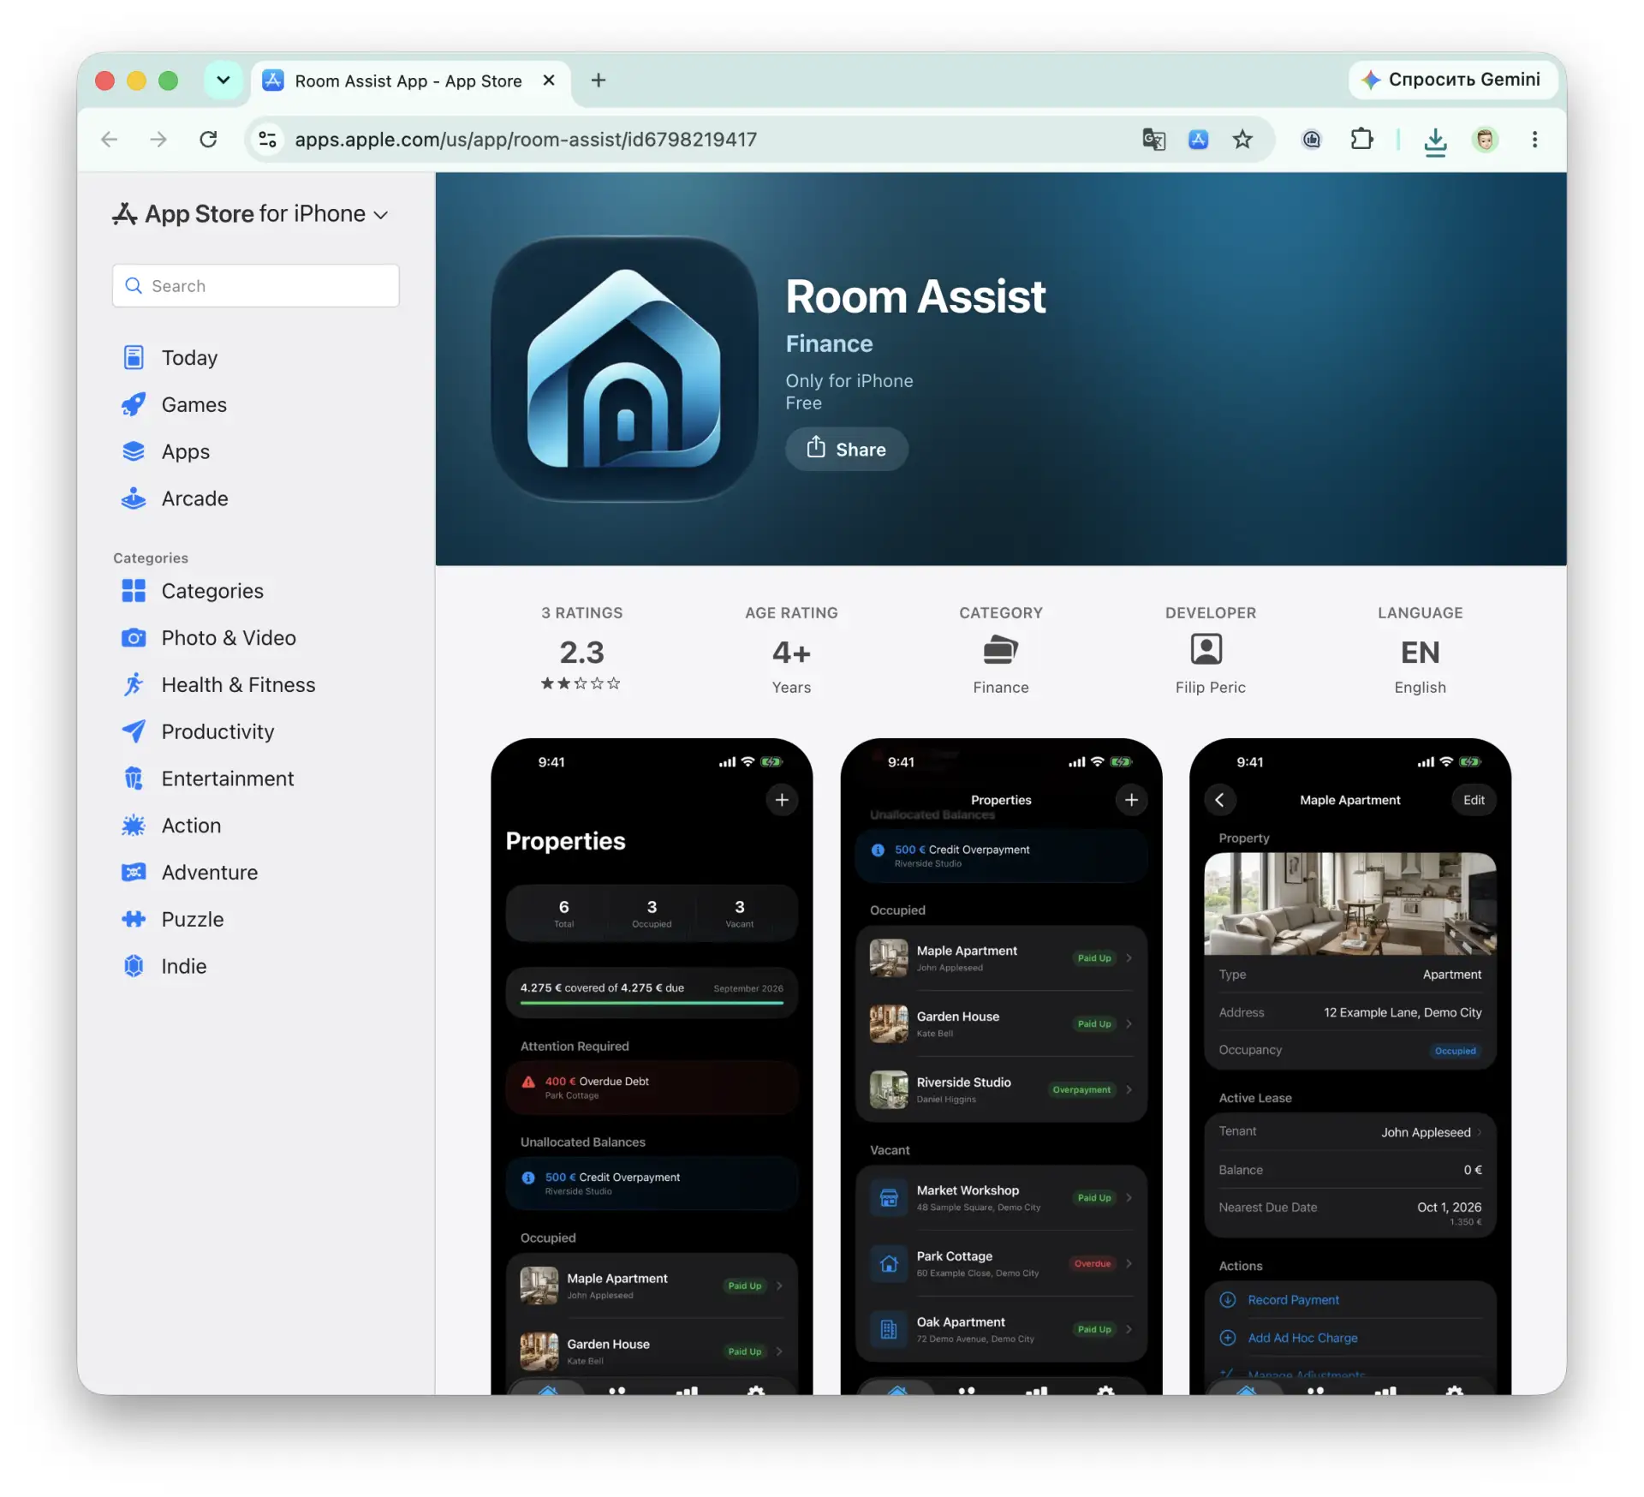
Task: View site information icon in address bar
Action: (268, 140)
